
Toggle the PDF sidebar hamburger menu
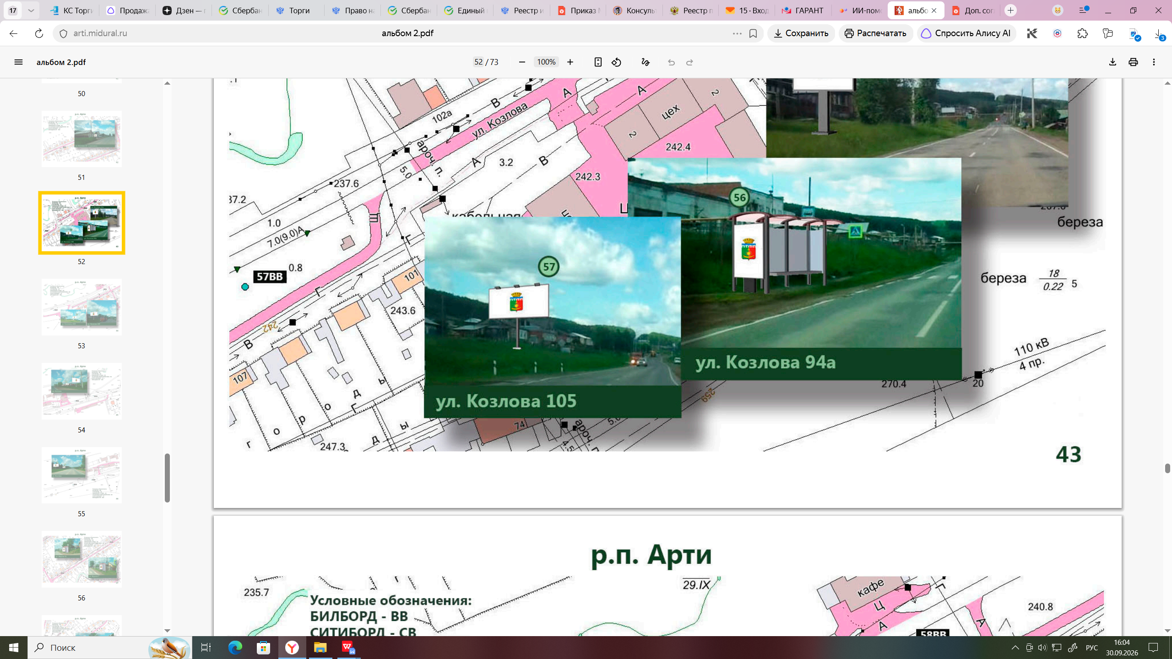click(18, 62)
